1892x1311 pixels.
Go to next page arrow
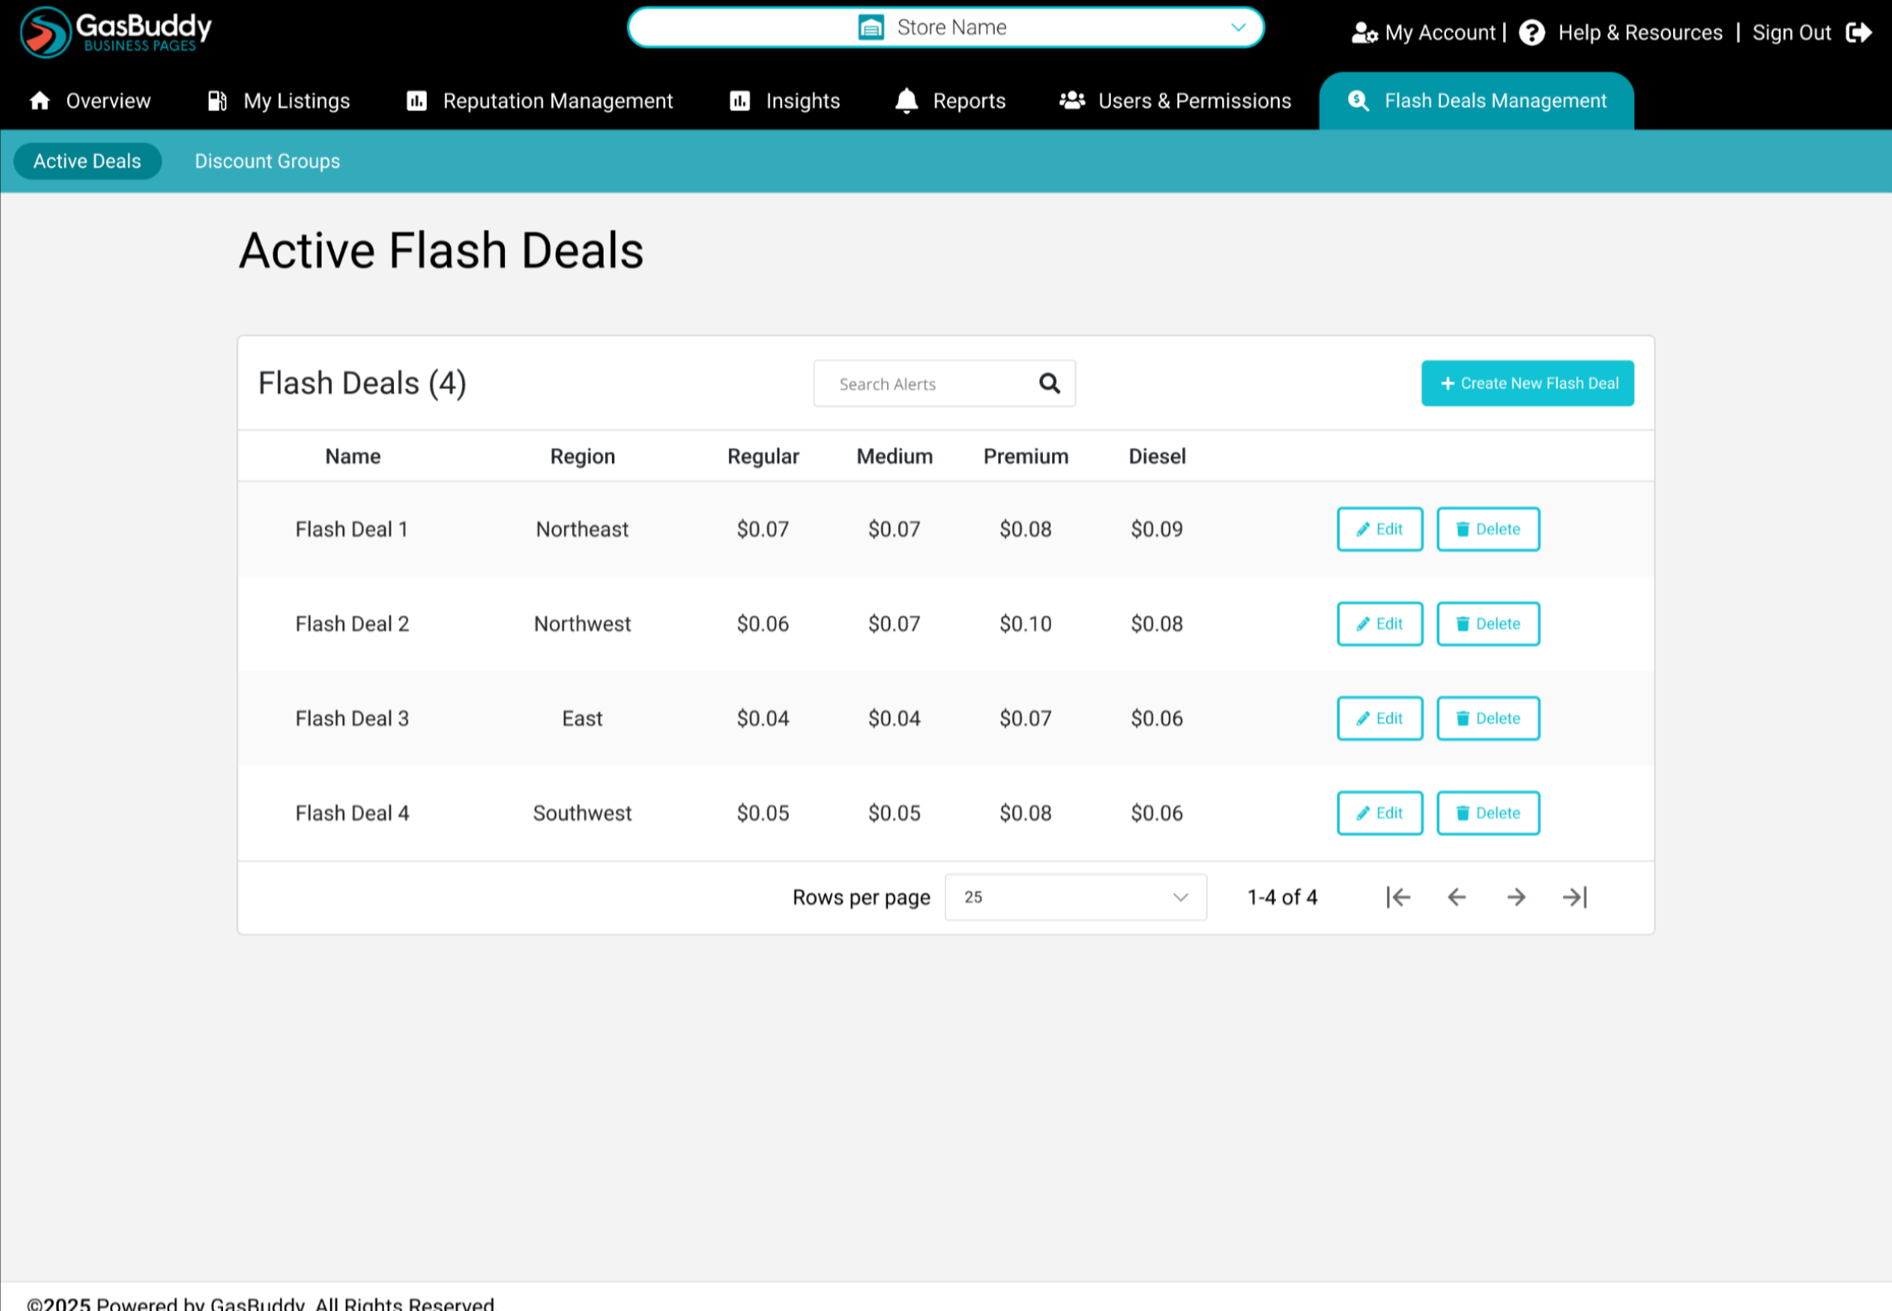point(1516,897)
